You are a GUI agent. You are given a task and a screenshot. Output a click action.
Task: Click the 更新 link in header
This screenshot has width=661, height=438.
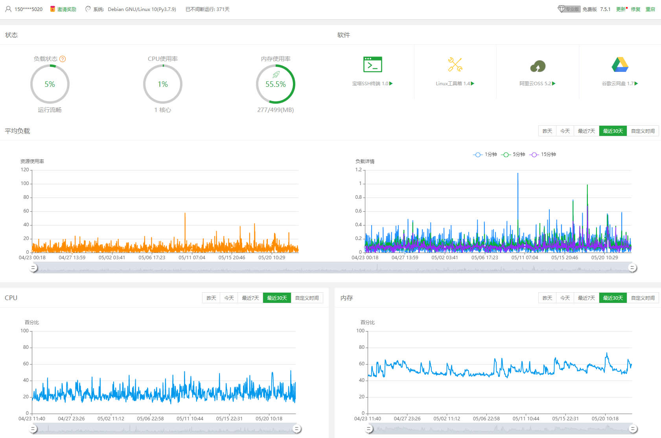621,9
